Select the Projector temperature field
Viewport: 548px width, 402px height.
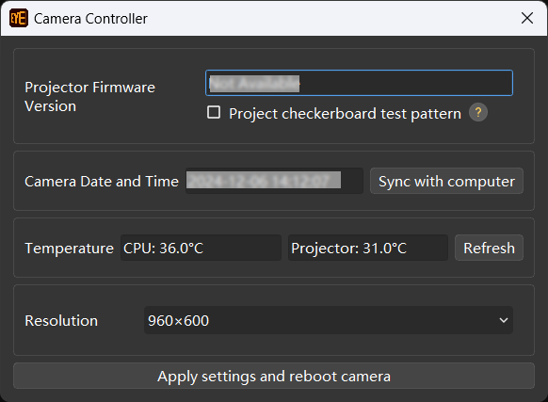pos(368,248)
